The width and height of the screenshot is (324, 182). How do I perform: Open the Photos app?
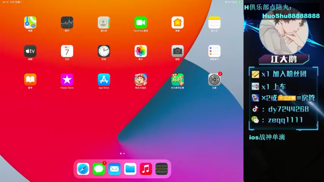[141, 51]
